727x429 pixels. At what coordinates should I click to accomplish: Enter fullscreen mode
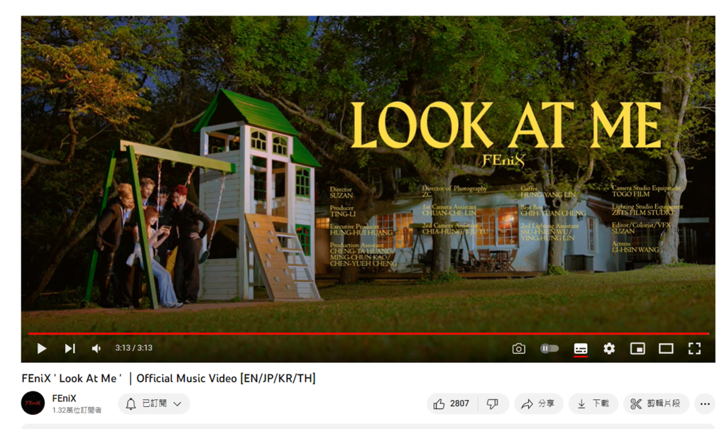click(694, 348)
